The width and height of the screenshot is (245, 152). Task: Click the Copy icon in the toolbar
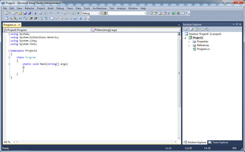tap(40, 13)
